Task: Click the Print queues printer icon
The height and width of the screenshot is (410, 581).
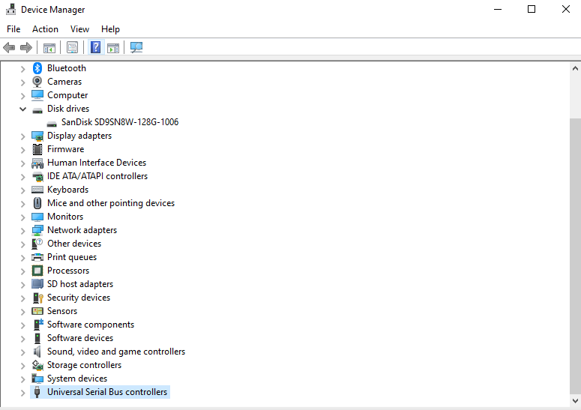Action: [x=37, y=257]
